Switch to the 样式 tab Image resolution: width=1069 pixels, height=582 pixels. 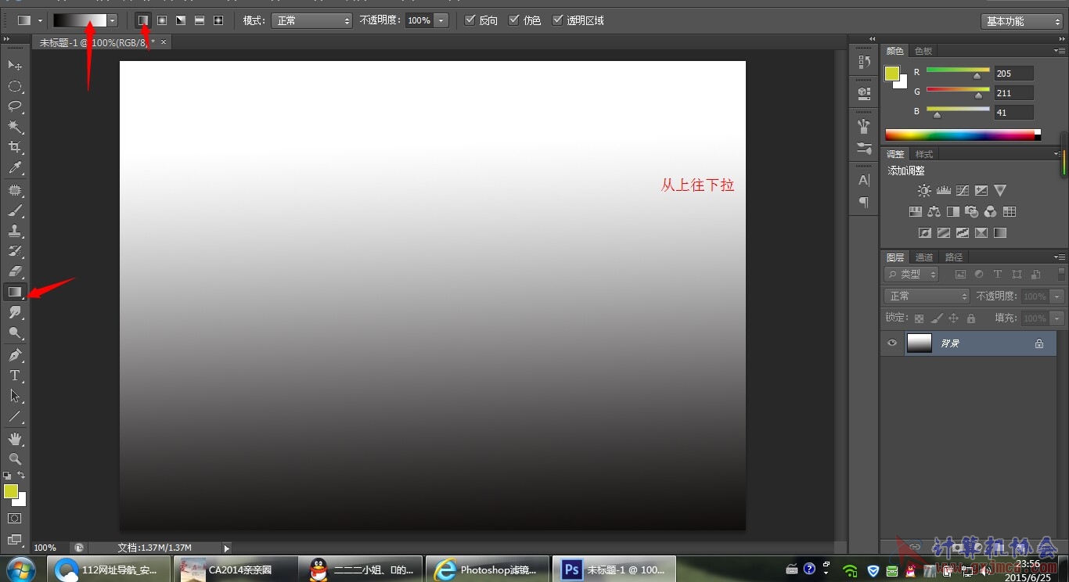coord(924,154)
